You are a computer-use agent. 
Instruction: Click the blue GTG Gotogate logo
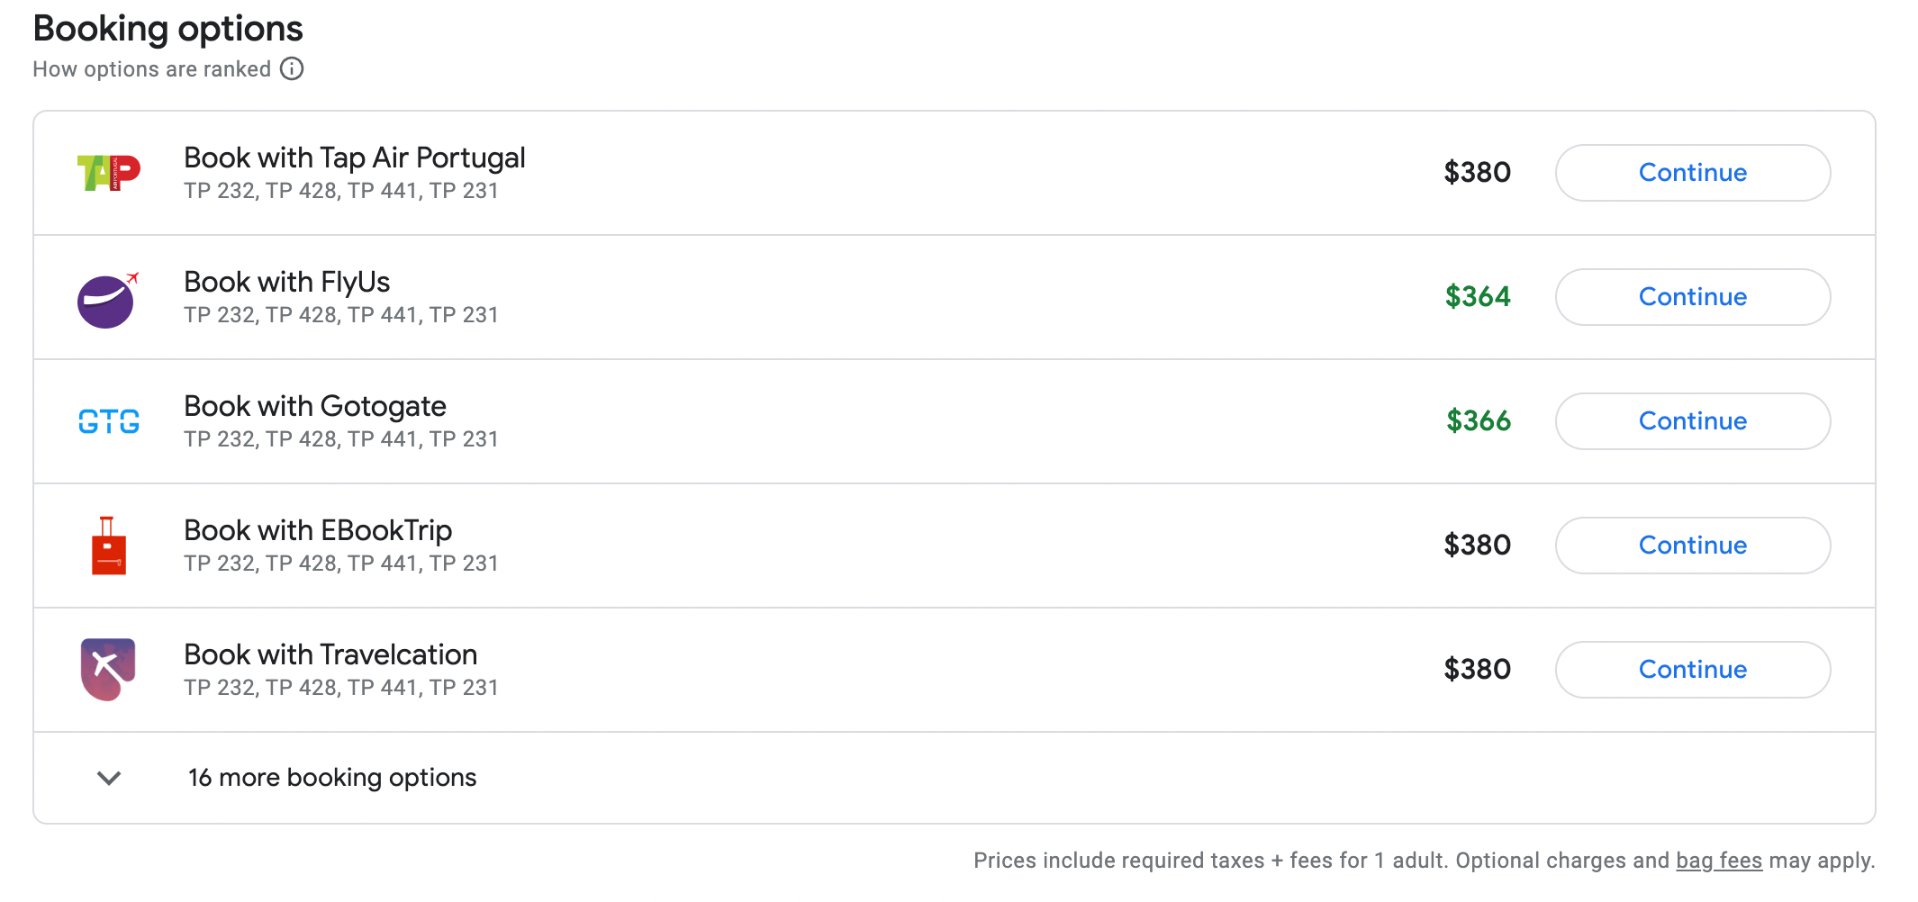point(108,421)
